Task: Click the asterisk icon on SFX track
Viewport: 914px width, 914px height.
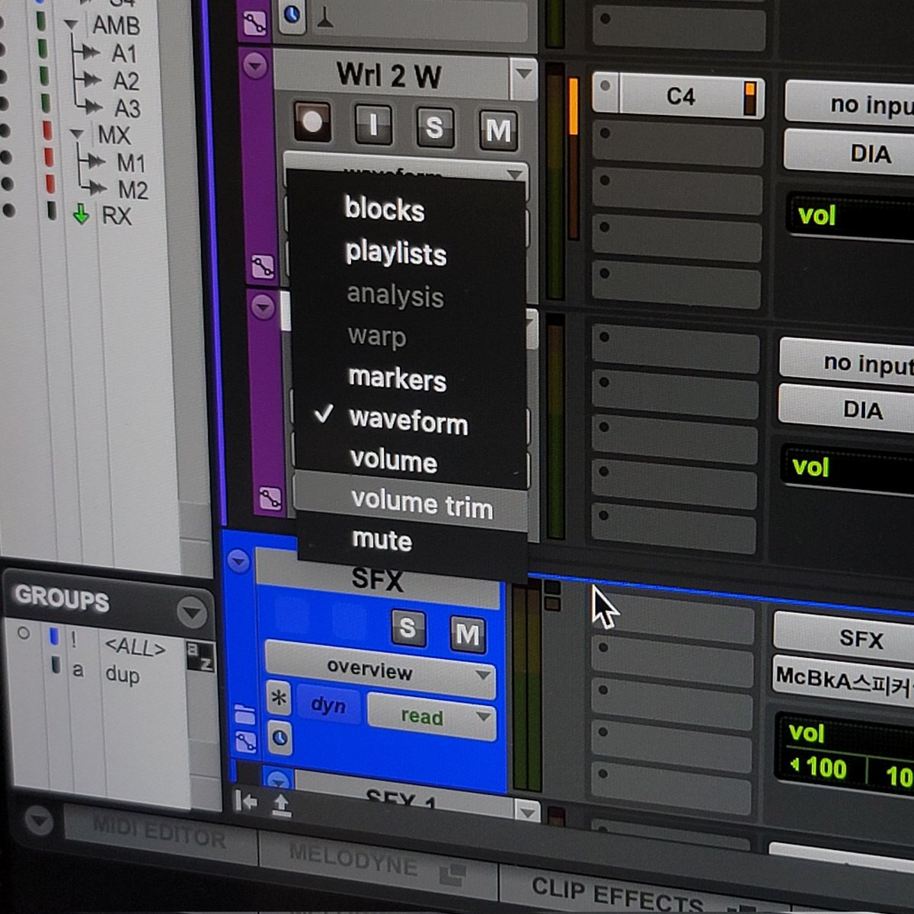Action: pos(279,698)
